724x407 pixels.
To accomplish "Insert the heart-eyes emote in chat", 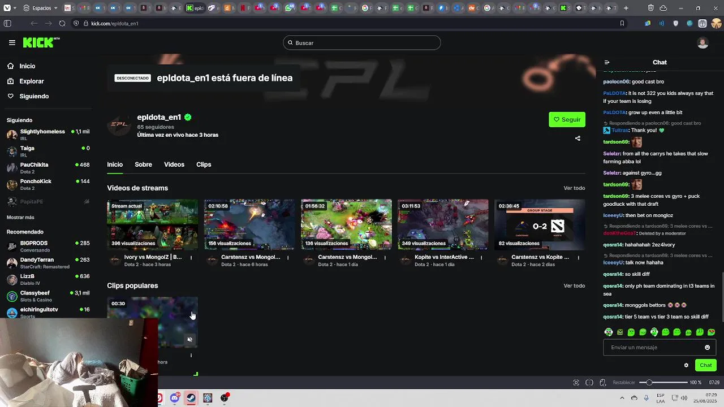I will 711,332.
